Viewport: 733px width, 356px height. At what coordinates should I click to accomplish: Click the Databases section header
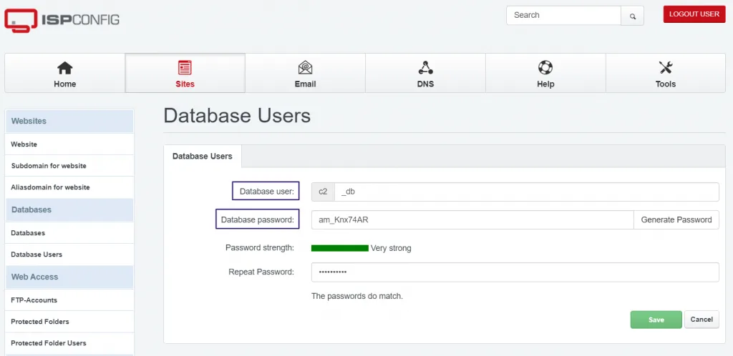(69, 210)
